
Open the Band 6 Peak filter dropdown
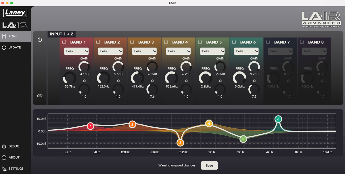[x=246, y=51]
